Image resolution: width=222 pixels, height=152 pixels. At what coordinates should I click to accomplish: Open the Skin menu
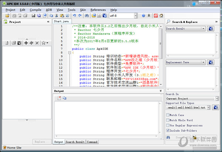point(83,10)
